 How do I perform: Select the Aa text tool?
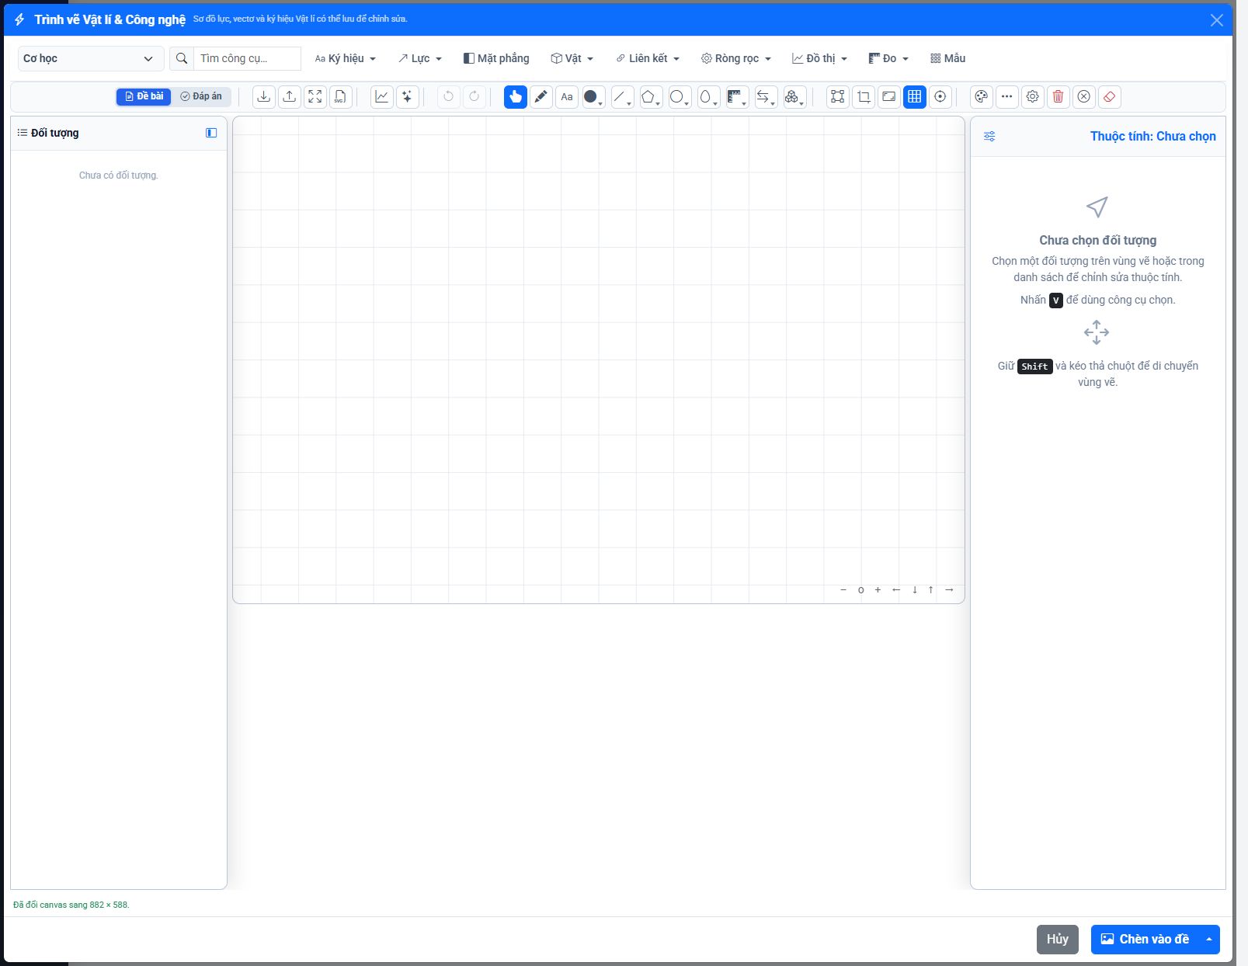pos(567,97)
